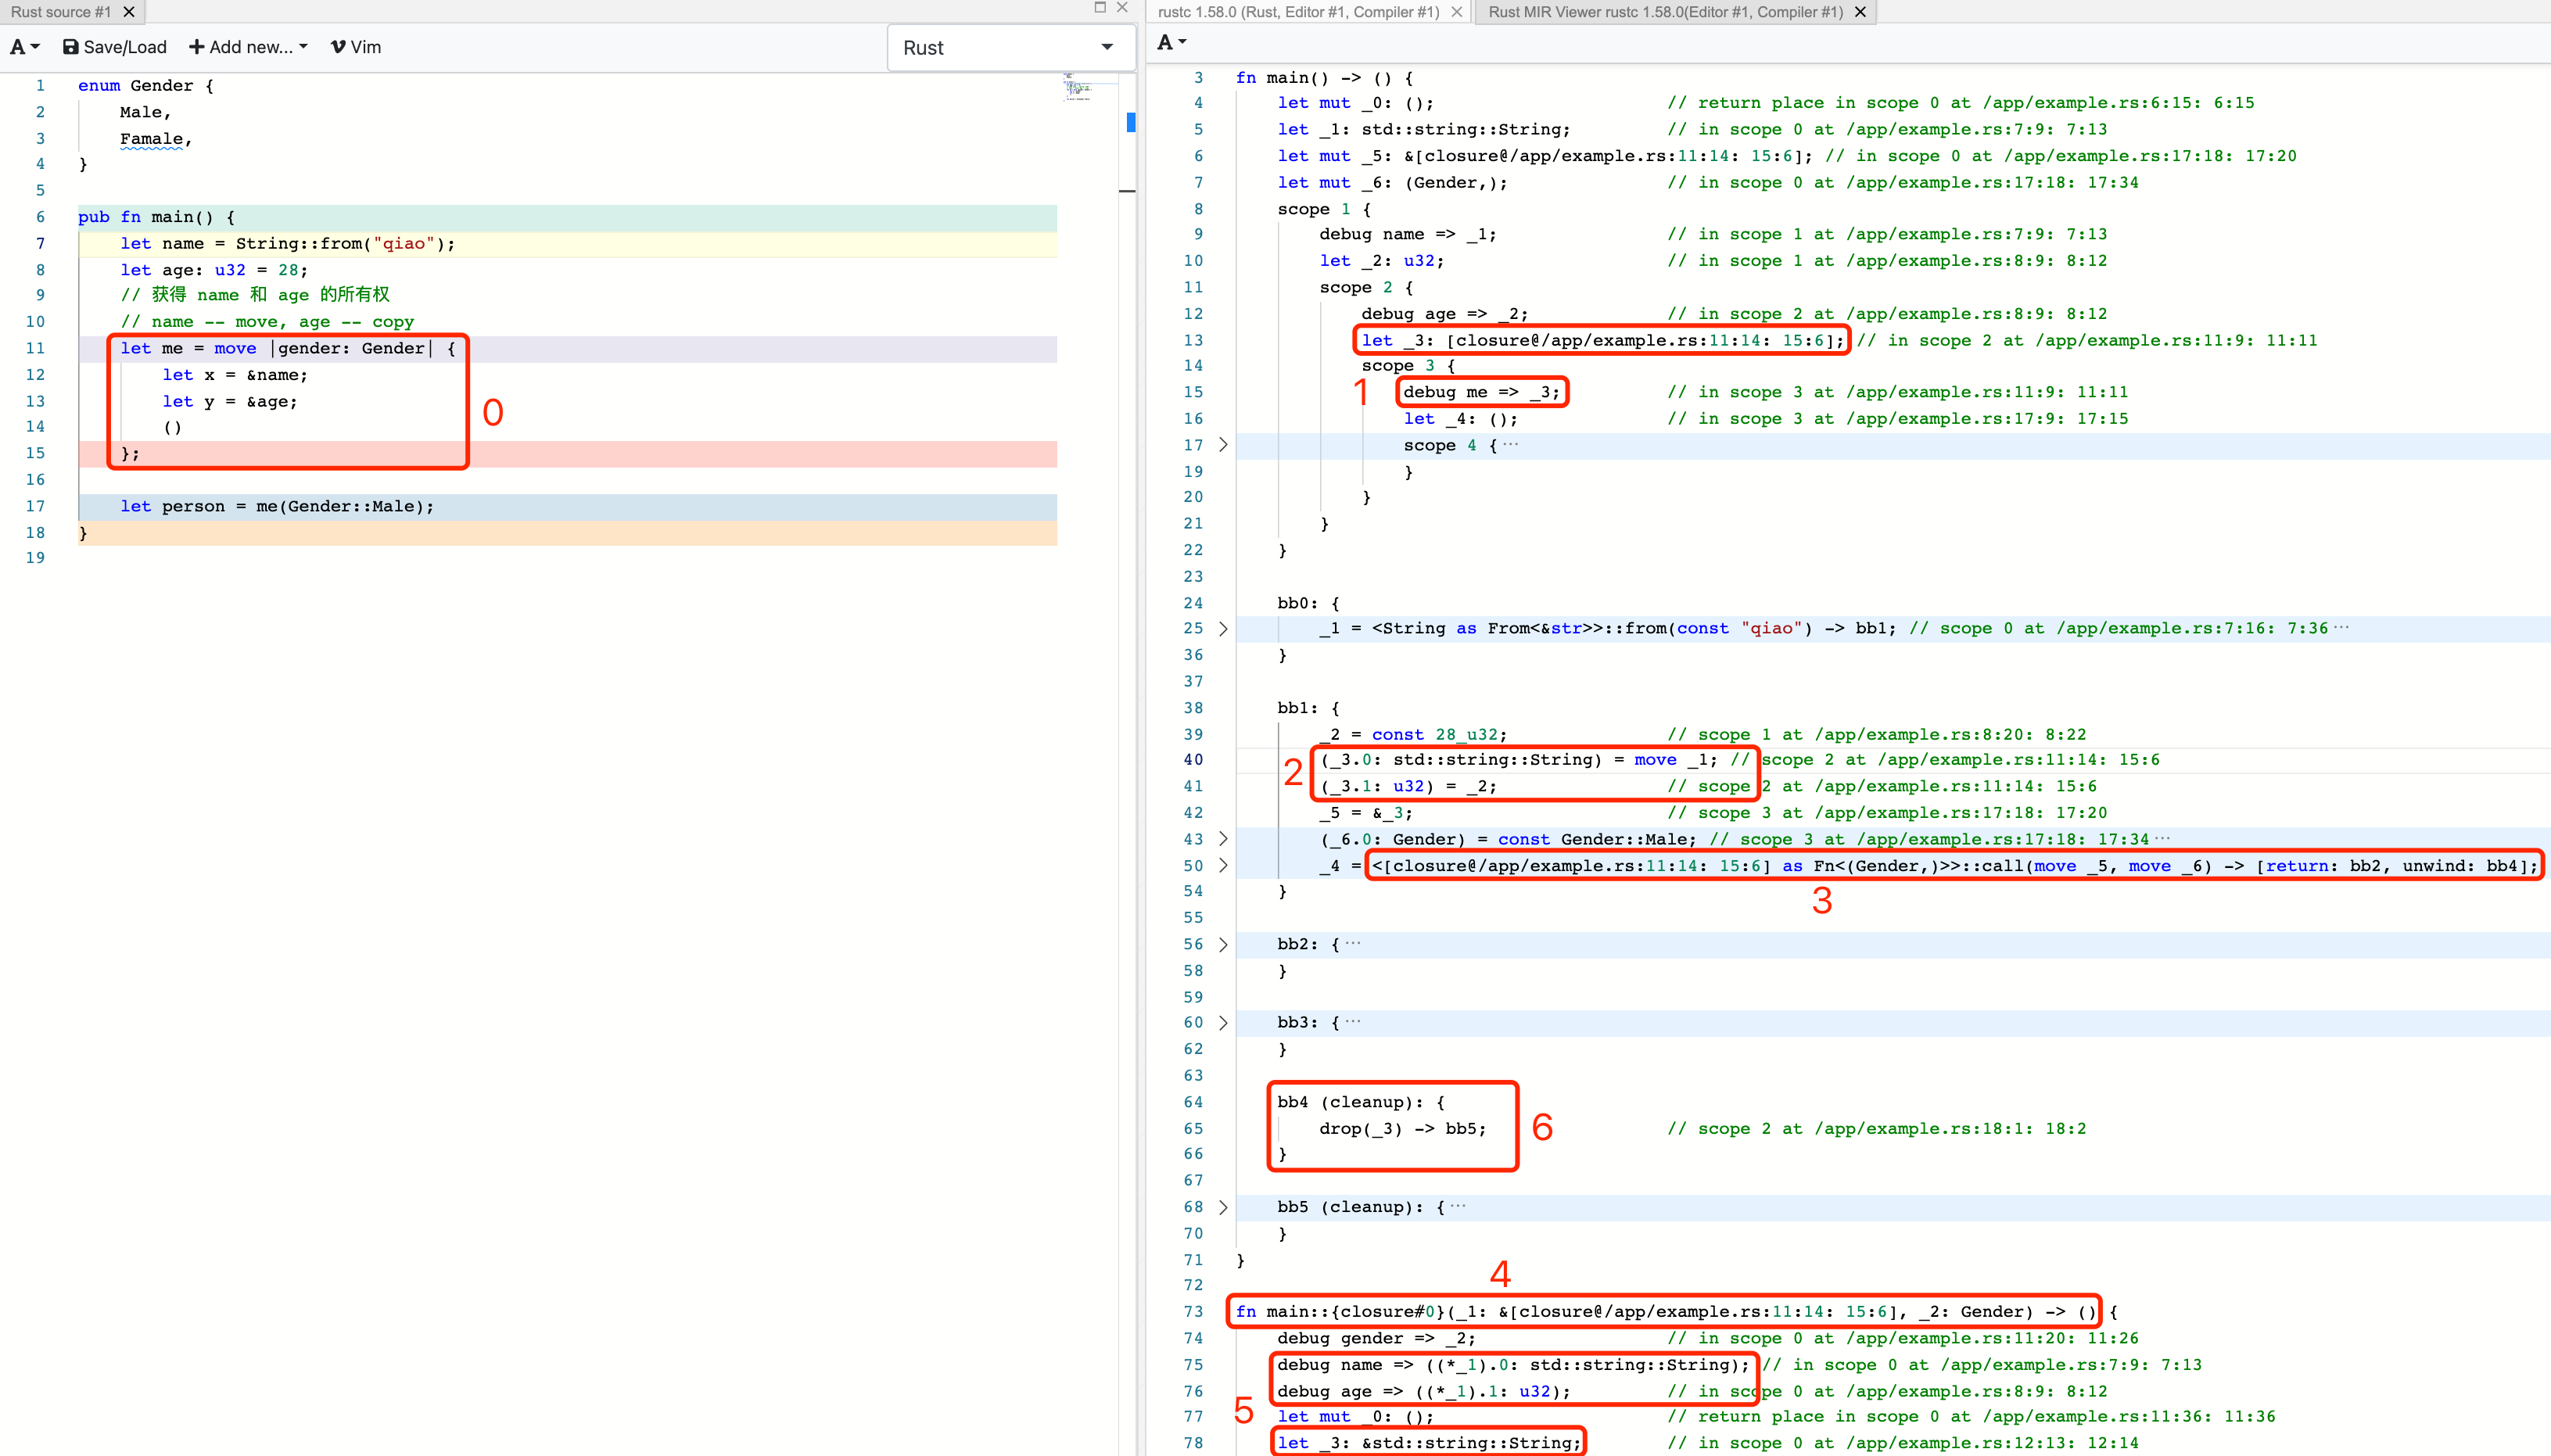Click 'debug gender => _2;' in MIR viewer
Viewport: 2551px width, 1456px height.
click(x=1376, y=1338)
